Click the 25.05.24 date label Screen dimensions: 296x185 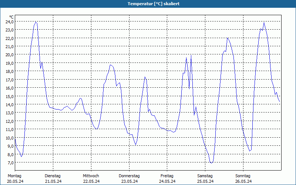click(205, 181)
